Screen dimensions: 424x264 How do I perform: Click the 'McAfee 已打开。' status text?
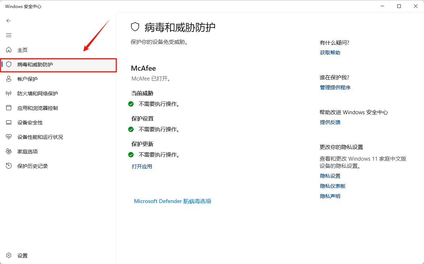click(151, 79)
